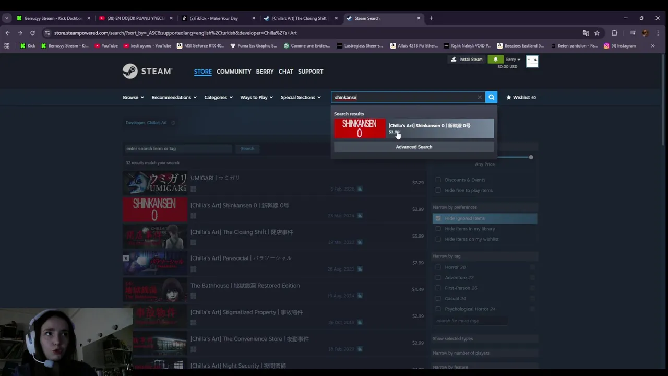Image resolution: width=668 pixels, height=376 pixels.
Task: Click the Search button beside term field
Action: coord(247,149)
